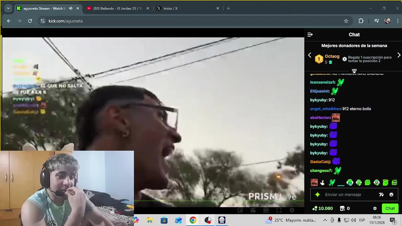Open the Chrome extensions menu
This screenshot has width=402, height=226.
pos(361,21)
